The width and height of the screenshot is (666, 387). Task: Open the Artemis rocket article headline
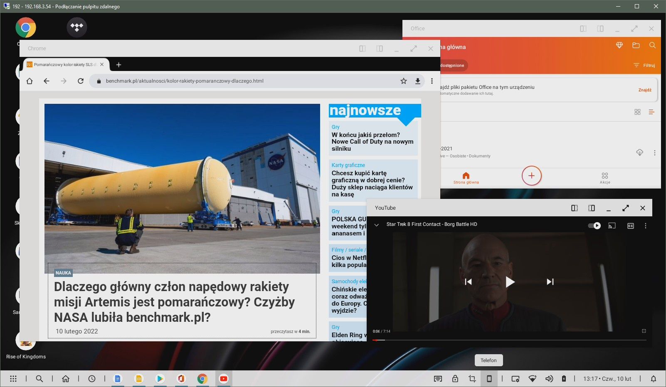(174, 302)
